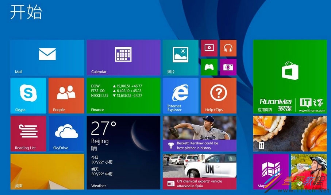Open the Beijing Weather tile
Image resolution: width=331 pixels, height=195 pixels.
click(x=123, y=153)
